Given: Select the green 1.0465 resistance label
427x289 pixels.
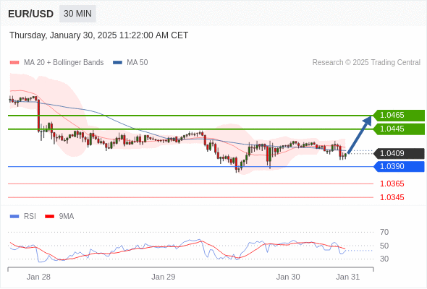Looking at the screenshot, I should (x=399, y=116).
